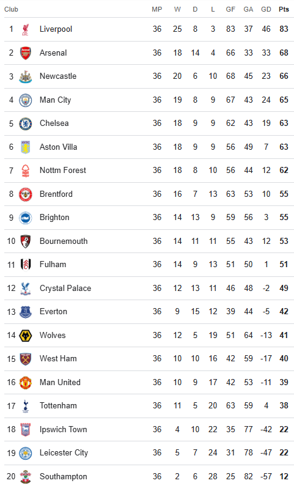This screenshot has width=294, height=486.
Task: Open the Chelsea lion crest icon
Action: 26,123
